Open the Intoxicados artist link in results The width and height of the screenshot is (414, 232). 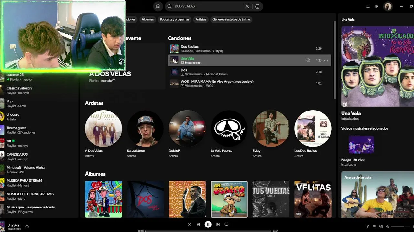pos(192,63)
